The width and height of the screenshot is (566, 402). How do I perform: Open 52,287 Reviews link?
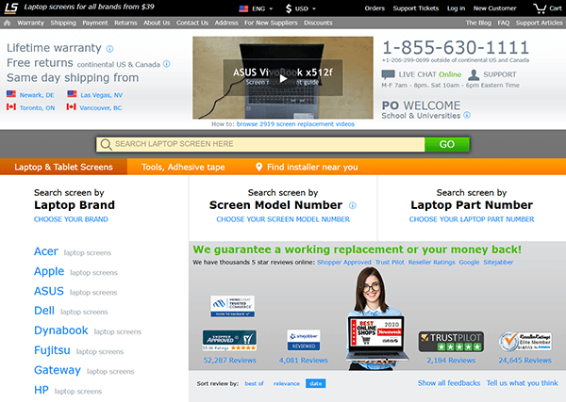point(229,361)
